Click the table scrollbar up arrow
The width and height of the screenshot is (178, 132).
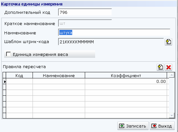click(x=172, y=75)
